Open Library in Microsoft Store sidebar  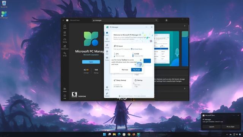(65, 90)
